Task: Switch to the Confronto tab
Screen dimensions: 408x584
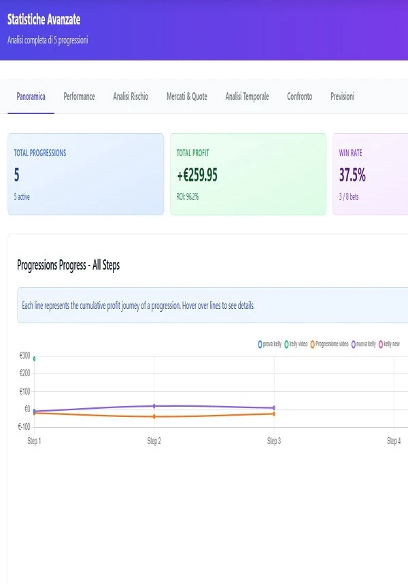Action: pyautogui.click(x=299, y=96)
